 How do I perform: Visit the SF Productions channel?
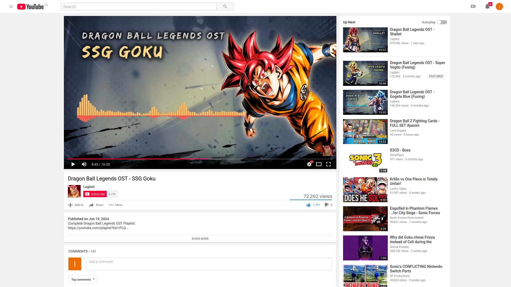click(x=400, y=276)
